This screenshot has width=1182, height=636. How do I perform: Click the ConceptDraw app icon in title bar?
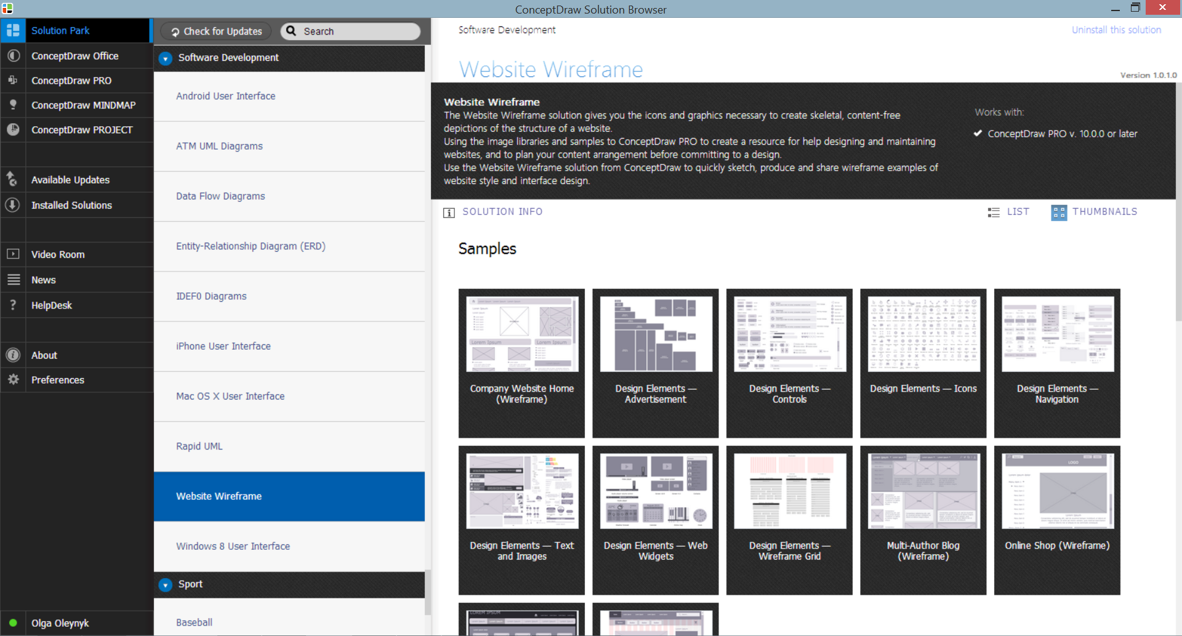coord(7,9)
